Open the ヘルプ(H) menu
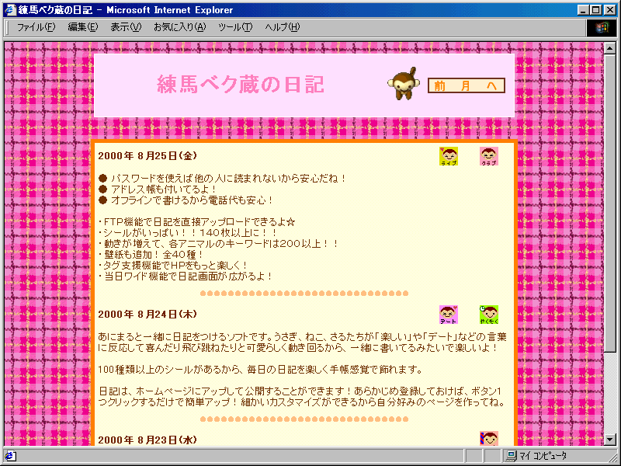This screenshot has width=621, height=466. [282, 27]
